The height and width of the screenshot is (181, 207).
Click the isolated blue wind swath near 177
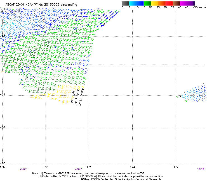(191, 93)
